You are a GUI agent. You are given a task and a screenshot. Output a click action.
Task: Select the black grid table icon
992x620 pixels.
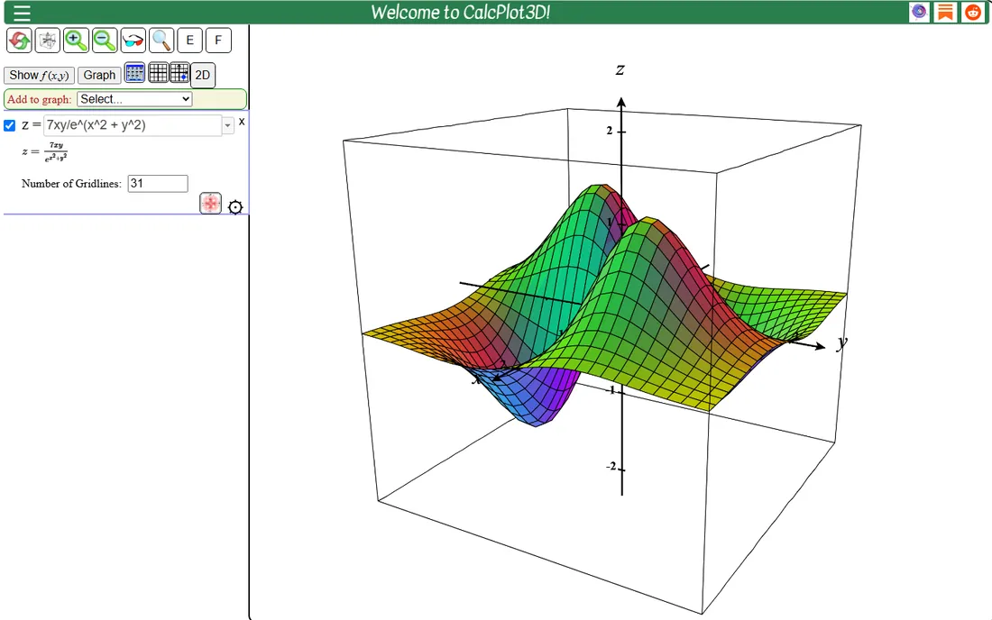point(158,73)
